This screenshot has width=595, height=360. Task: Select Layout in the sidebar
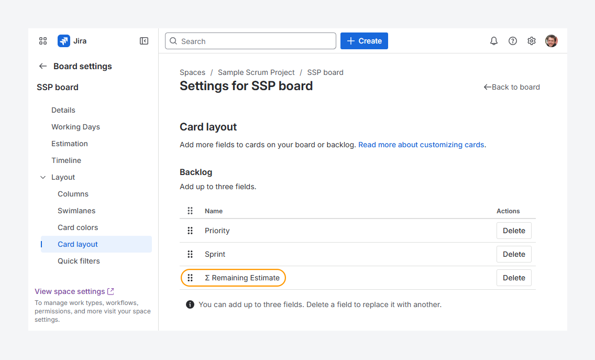(63, 177)
